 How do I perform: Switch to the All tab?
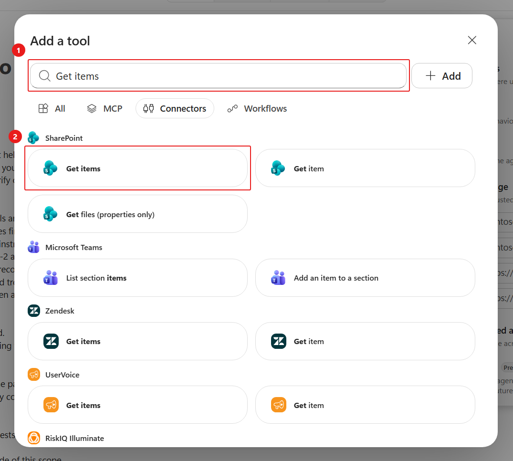[x=52, y=108]
